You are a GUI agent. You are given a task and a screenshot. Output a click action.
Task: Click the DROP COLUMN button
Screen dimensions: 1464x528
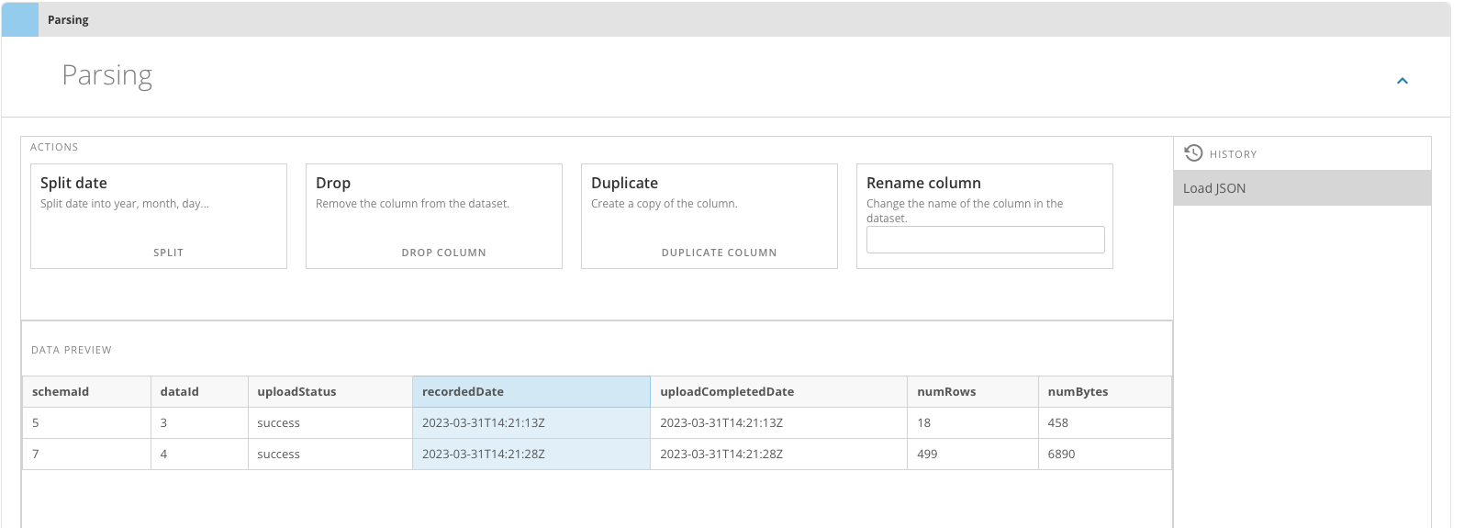[x=443, y=253]
